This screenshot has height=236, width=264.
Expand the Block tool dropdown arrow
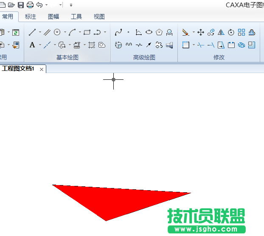(70, 45)
